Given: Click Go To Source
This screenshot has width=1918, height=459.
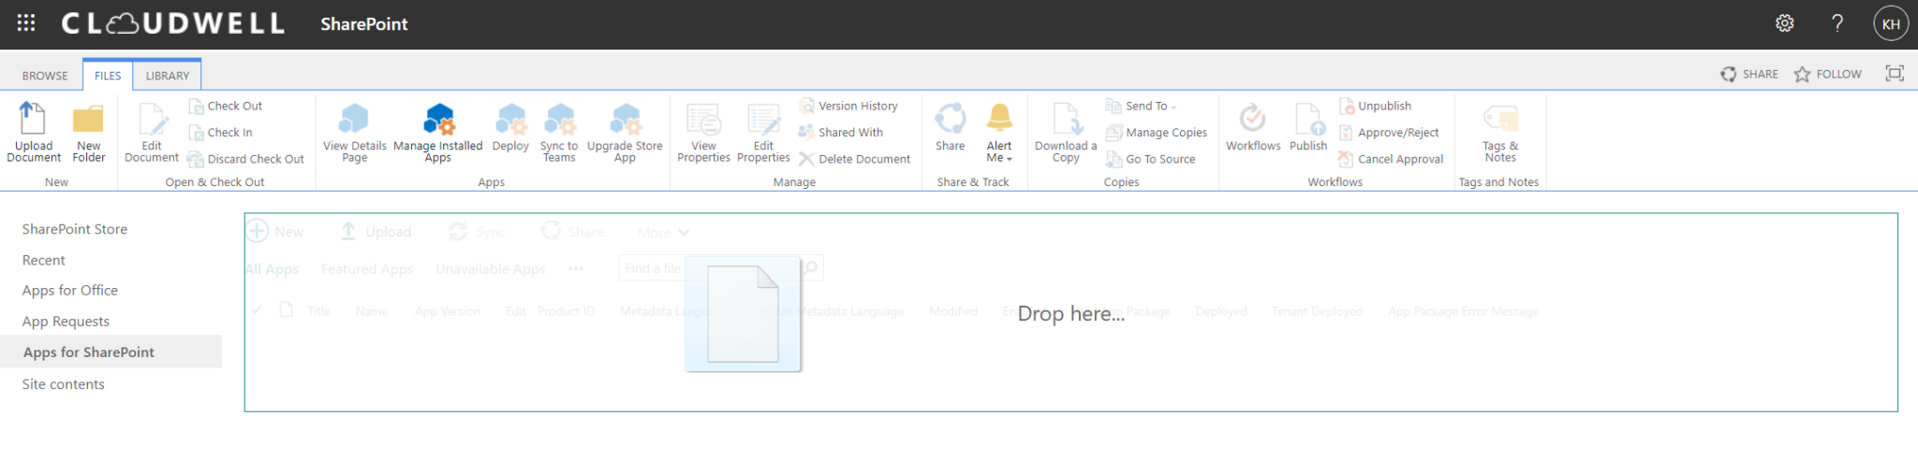Looking at the screenshot, I should (x=1151, y=159).
